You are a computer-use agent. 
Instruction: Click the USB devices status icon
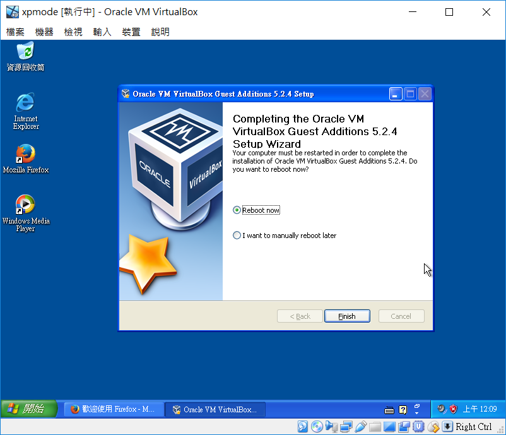(x=360, y=426)
